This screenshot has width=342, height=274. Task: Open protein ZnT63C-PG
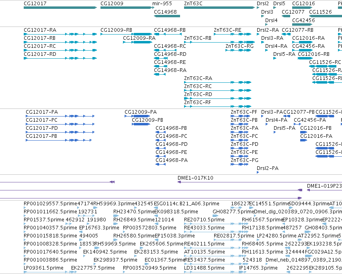coord(244,160)
